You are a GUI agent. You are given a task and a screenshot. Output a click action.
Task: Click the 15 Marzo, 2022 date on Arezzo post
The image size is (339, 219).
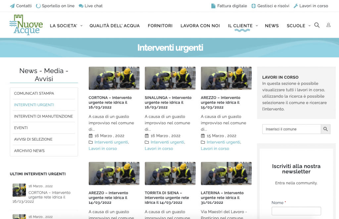(x=221, y=136)
